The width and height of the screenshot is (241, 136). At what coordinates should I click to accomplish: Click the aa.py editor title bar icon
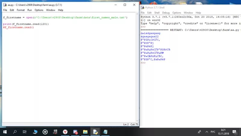[5, 5]
